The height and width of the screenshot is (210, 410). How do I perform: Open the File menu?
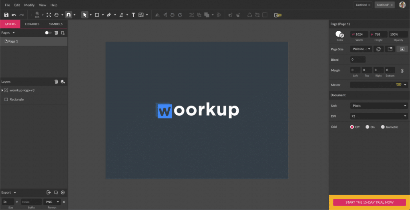click(x=7, y=5)
